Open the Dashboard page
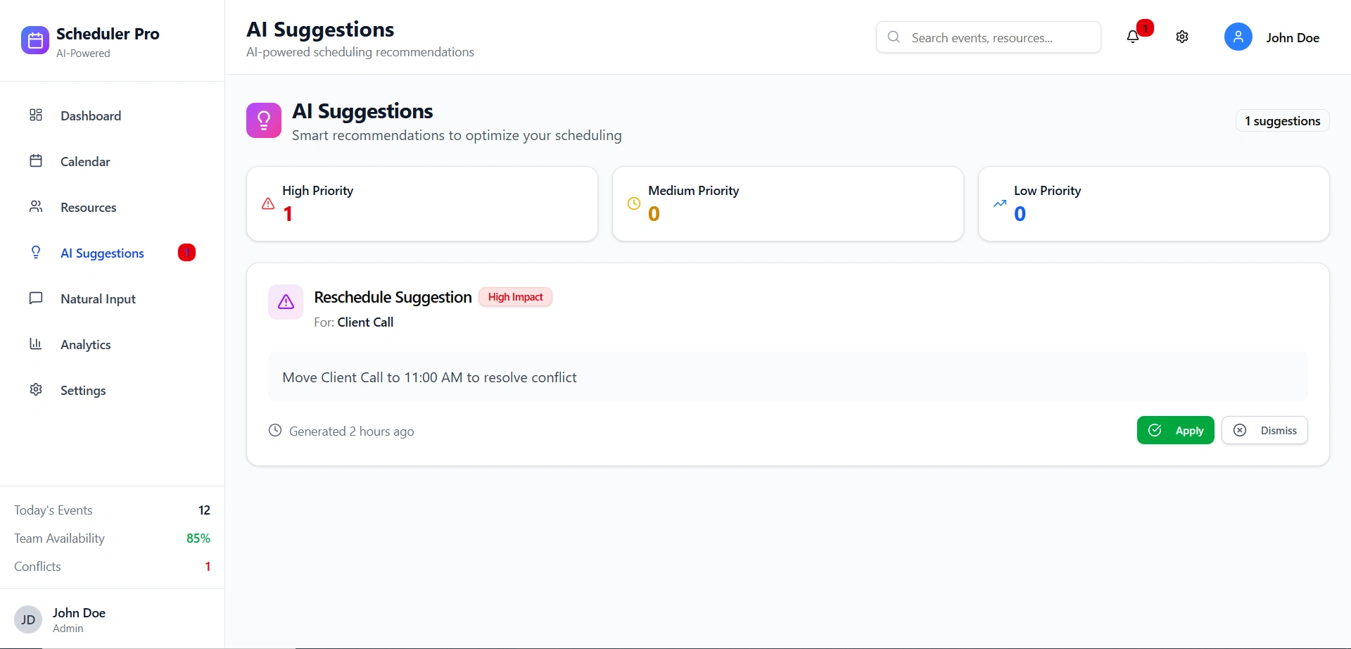 click(x=91, y=115)
